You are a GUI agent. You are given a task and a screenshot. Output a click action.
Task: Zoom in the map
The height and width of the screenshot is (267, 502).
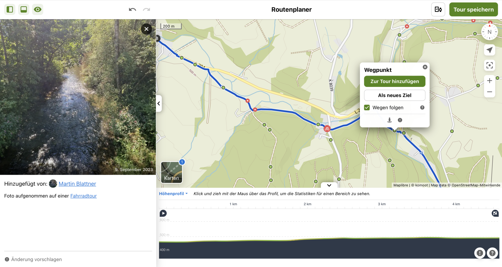pyautogui.click(x=489, y=81)
